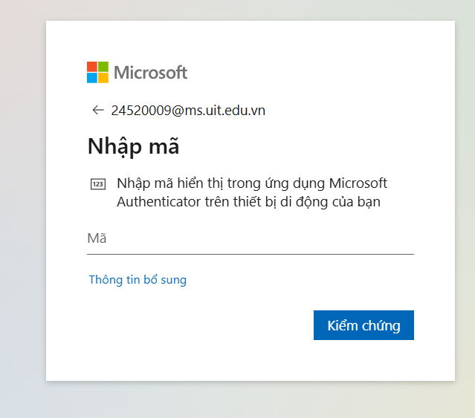Click the Microsoft wordmark text
Image resolution: width=475 pixels, height=418 pixels.
[150, 73]
